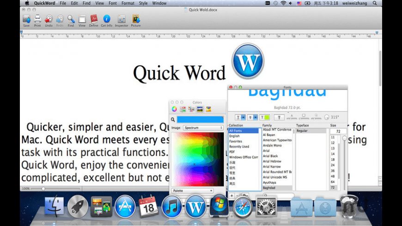Open the QuickWord app in the Dock
402x226 pixels.
[195, 206]
